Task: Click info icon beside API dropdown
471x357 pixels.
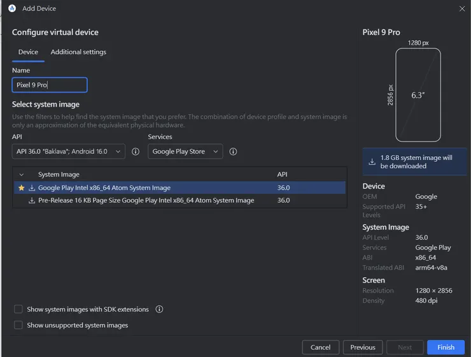Action: point(135,152)
